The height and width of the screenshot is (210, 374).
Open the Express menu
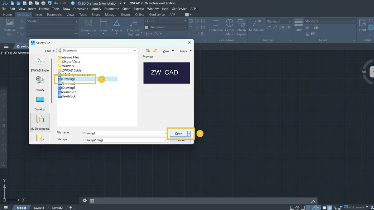coord(139,9)
